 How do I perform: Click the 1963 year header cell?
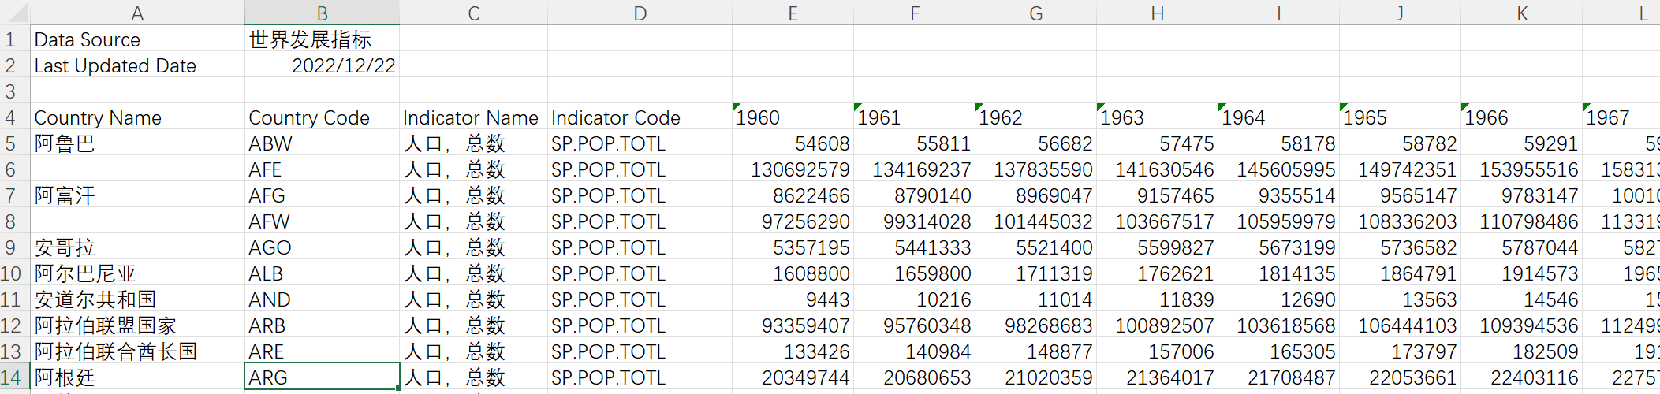(1157, 117)
